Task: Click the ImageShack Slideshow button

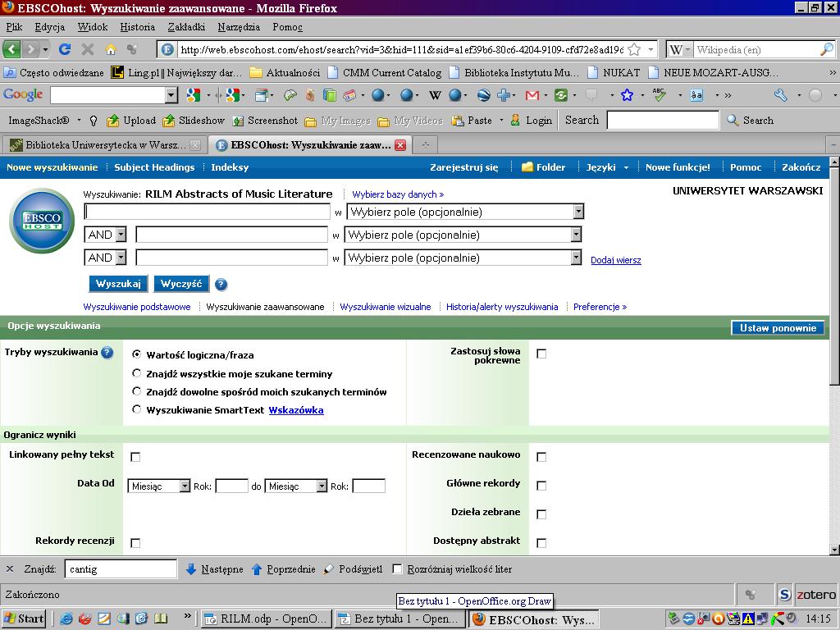Action: [x=194, y=121]
